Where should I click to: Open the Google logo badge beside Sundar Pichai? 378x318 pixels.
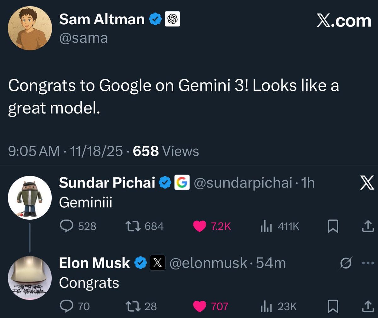point(183,183)
